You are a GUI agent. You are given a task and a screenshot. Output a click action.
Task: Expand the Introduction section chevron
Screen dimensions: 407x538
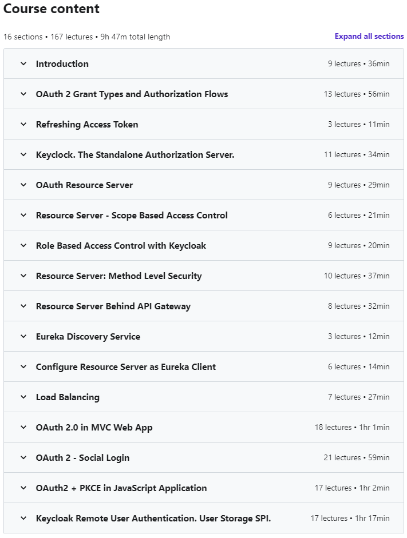23,63
